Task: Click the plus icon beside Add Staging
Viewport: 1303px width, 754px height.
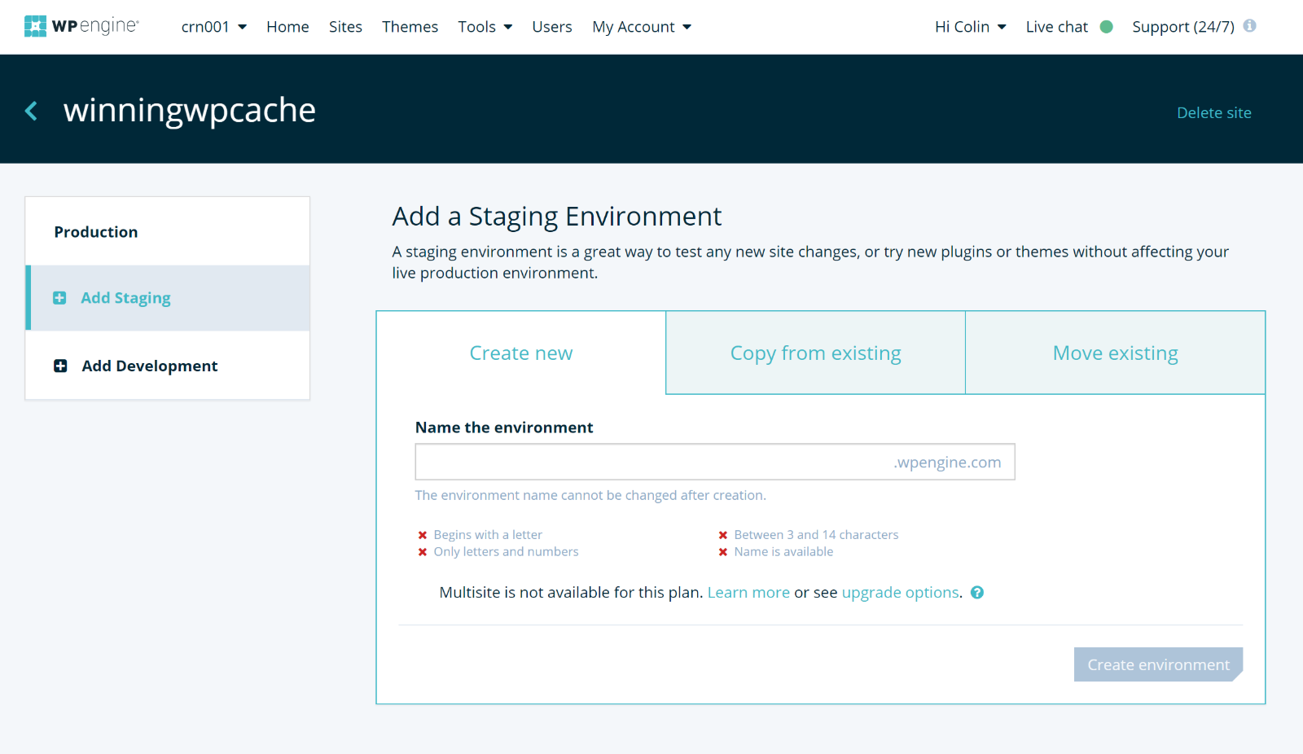Action: [x=59, y=298]
